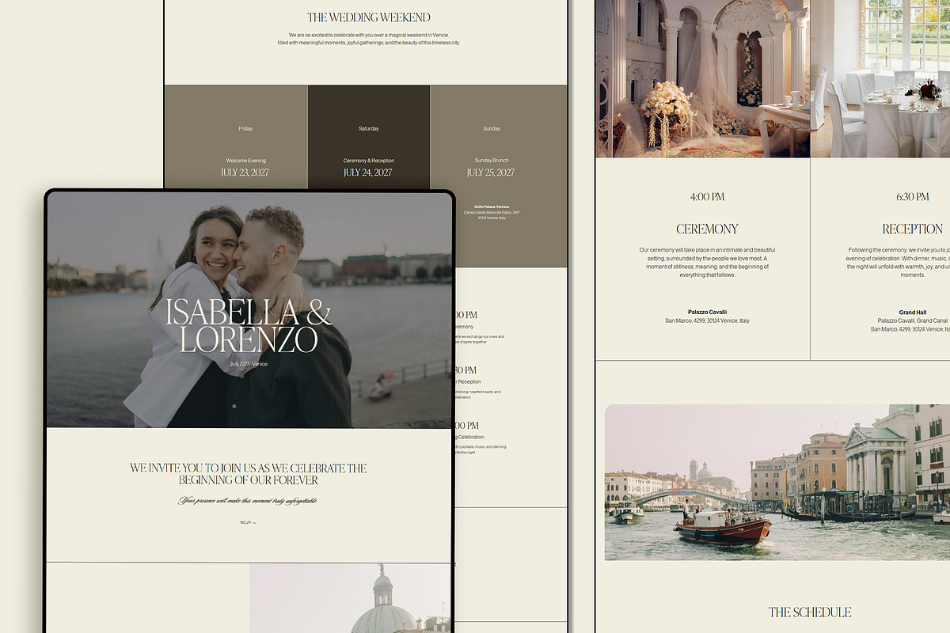Open the couple hero photo

249,310
